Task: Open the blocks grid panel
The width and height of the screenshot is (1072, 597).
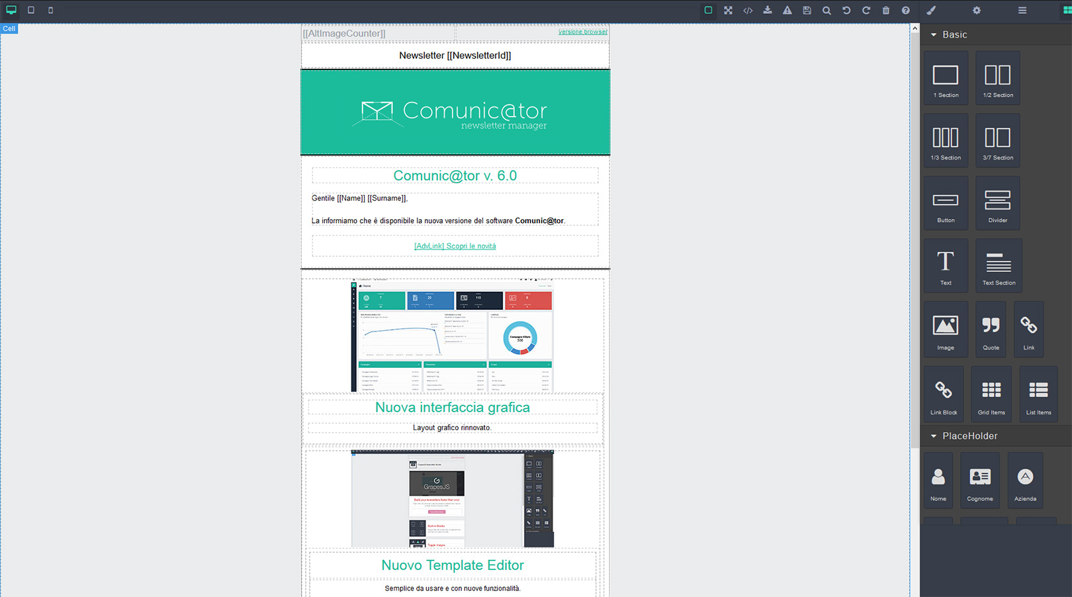Action: tap(1067, 10)
